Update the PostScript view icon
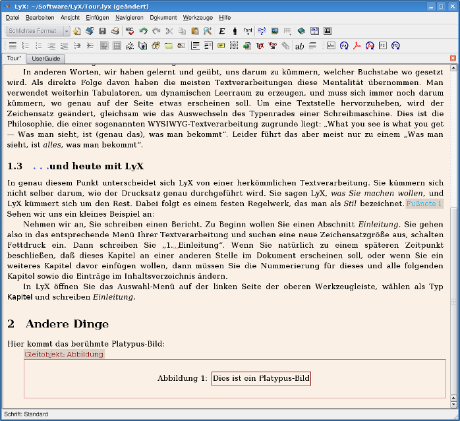This screenshot has height=421, width=460. tap(396, 45)
